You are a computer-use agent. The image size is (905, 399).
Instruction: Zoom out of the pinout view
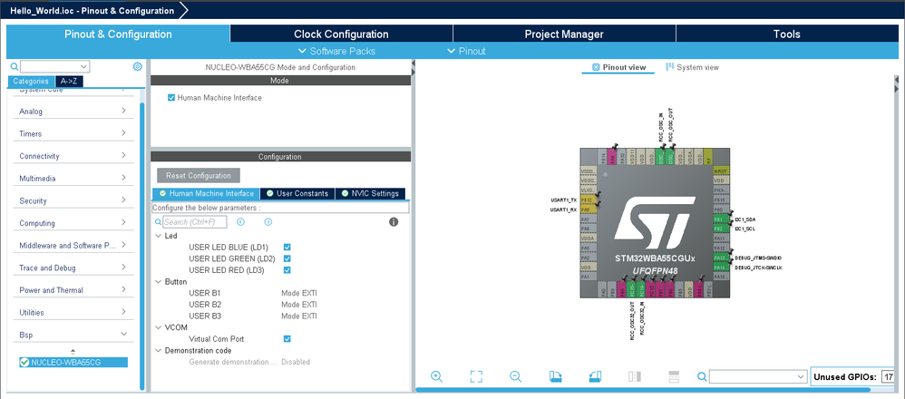(516, 376)
